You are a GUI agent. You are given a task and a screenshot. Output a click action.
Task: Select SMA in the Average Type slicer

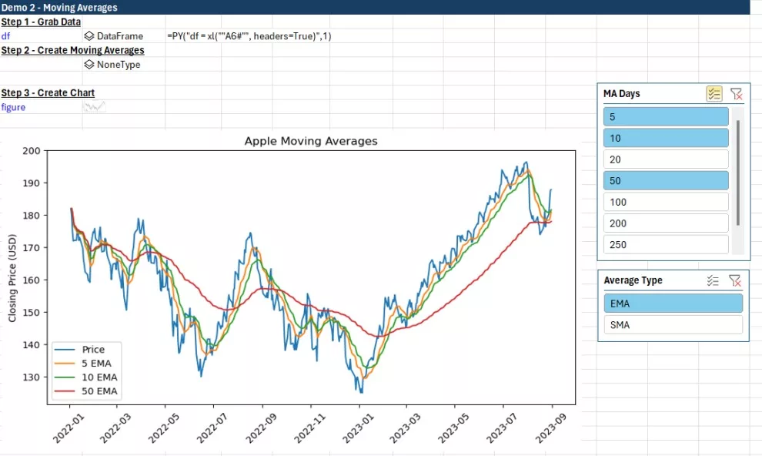point(673,324)
